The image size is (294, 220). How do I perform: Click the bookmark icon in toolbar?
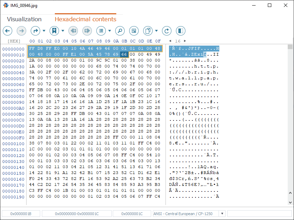click(x=54, y=31)
